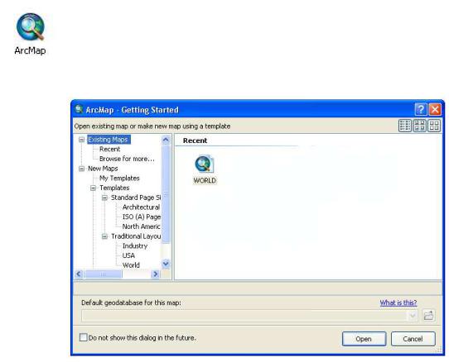Select the WORLD recent map document
The width and height of the screenshot is (449, 362).
coord(205,169)
